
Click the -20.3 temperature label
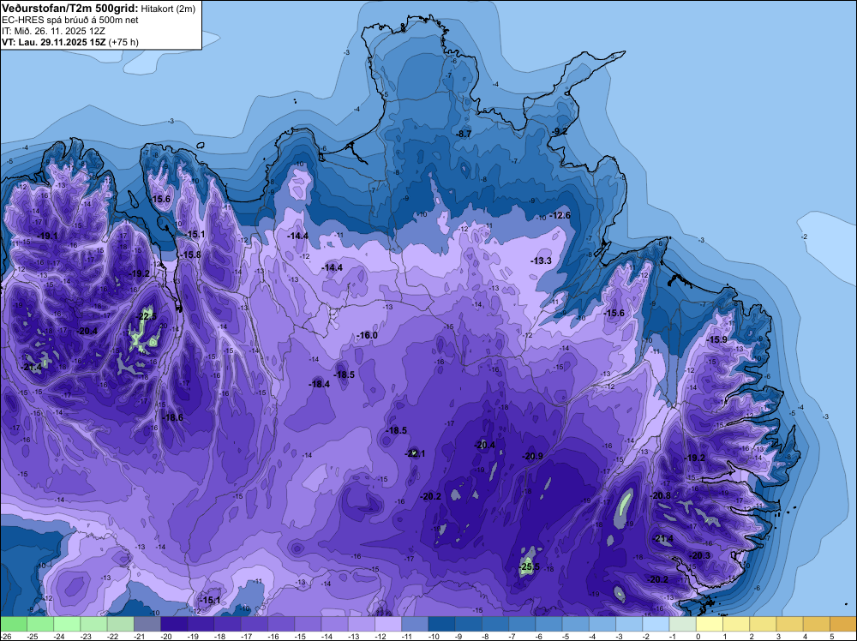pos(700,555)
